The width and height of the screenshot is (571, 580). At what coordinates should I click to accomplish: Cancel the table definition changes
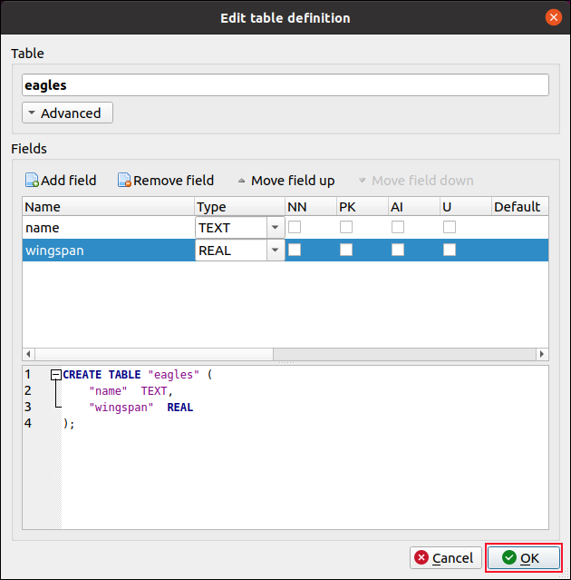pos(444,558)
